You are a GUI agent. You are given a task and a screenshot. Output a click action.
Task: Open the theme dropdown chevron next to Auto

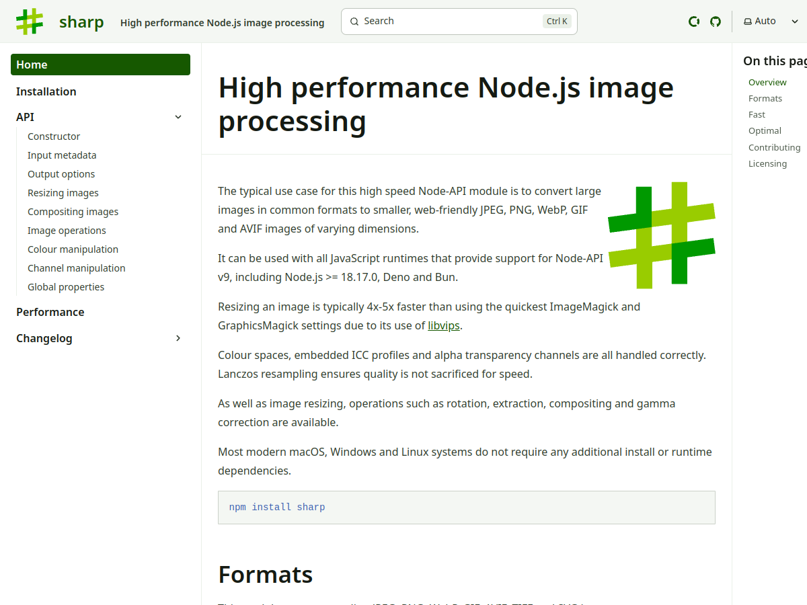click(x=795, y=21)
